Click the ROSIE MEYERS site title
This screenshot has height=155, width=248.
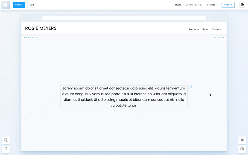pyautogui.click(x=41, y=28)
